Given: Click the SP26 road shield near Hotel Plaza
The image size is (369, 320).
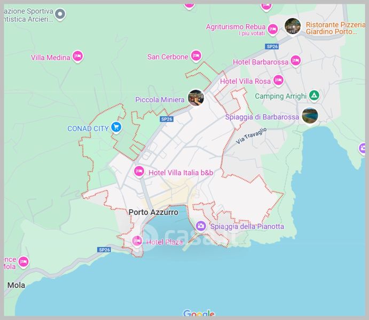Looking at the screenshot, I should click(x=104, y=250).
